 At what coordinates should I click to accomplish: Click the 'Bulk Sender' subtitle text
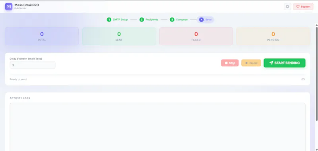coord(20,8)
